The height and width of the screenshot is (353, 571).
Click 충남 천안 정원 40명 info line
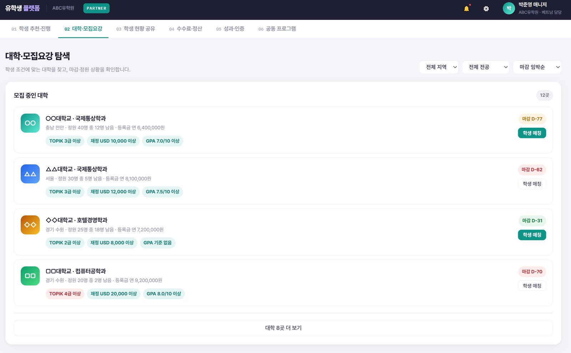coord(105,128)
